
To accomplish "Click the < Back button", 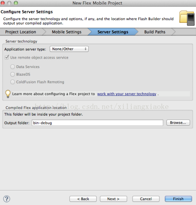I will (x=83, y=199).
